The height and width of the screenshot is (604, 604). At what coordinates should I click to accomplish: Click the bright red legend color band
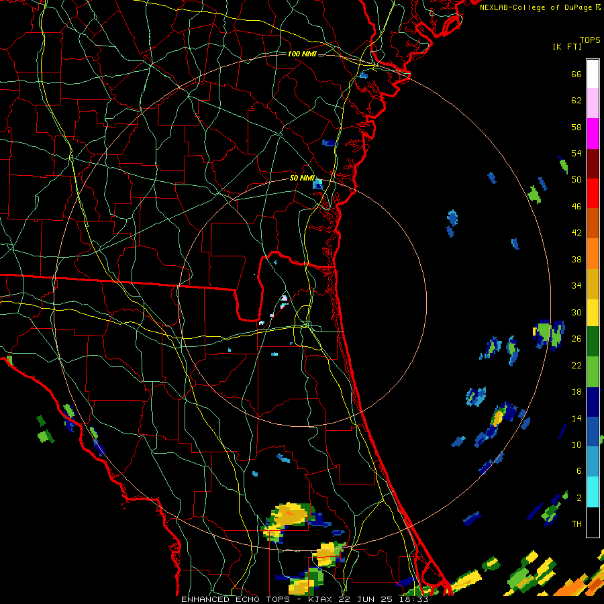(593, 193)
